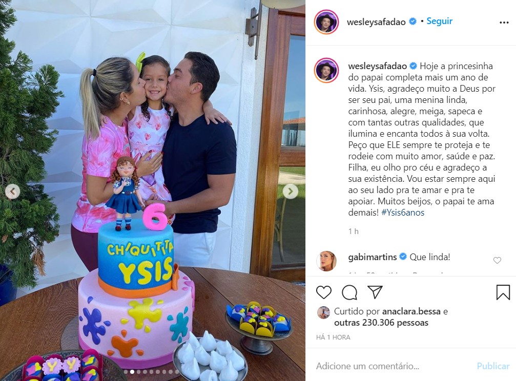Image resolution: width=516 pixels, height=381 pixels.
Task: Go to previous photo with left arrow
Action: point(12,191)
